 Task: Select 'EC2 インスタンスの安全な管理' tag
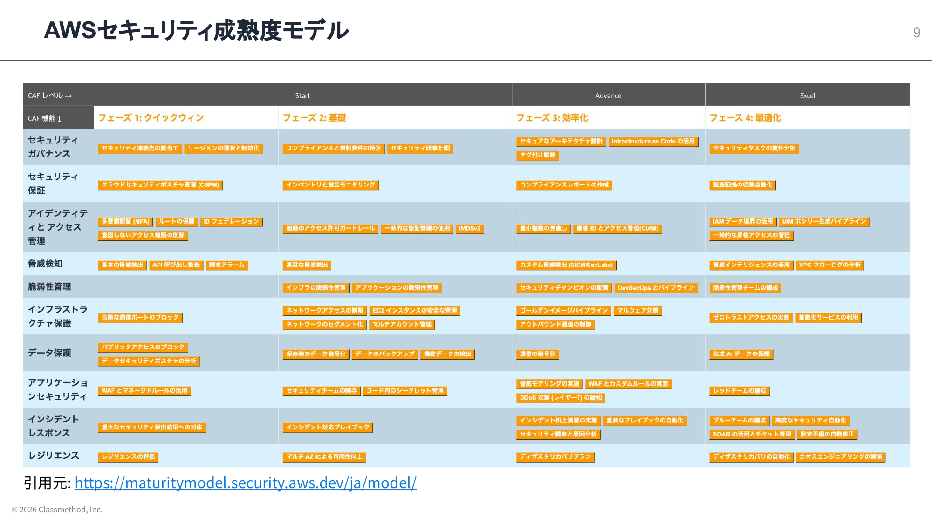(x=415, y=311)
